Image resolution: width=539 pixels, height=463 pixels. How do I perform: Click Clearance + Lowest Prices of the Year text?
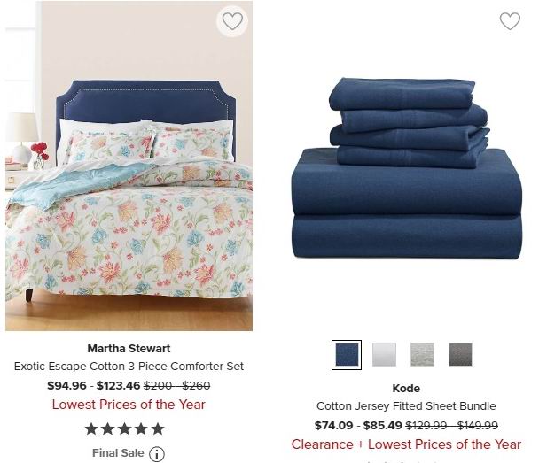coord(406,444)
